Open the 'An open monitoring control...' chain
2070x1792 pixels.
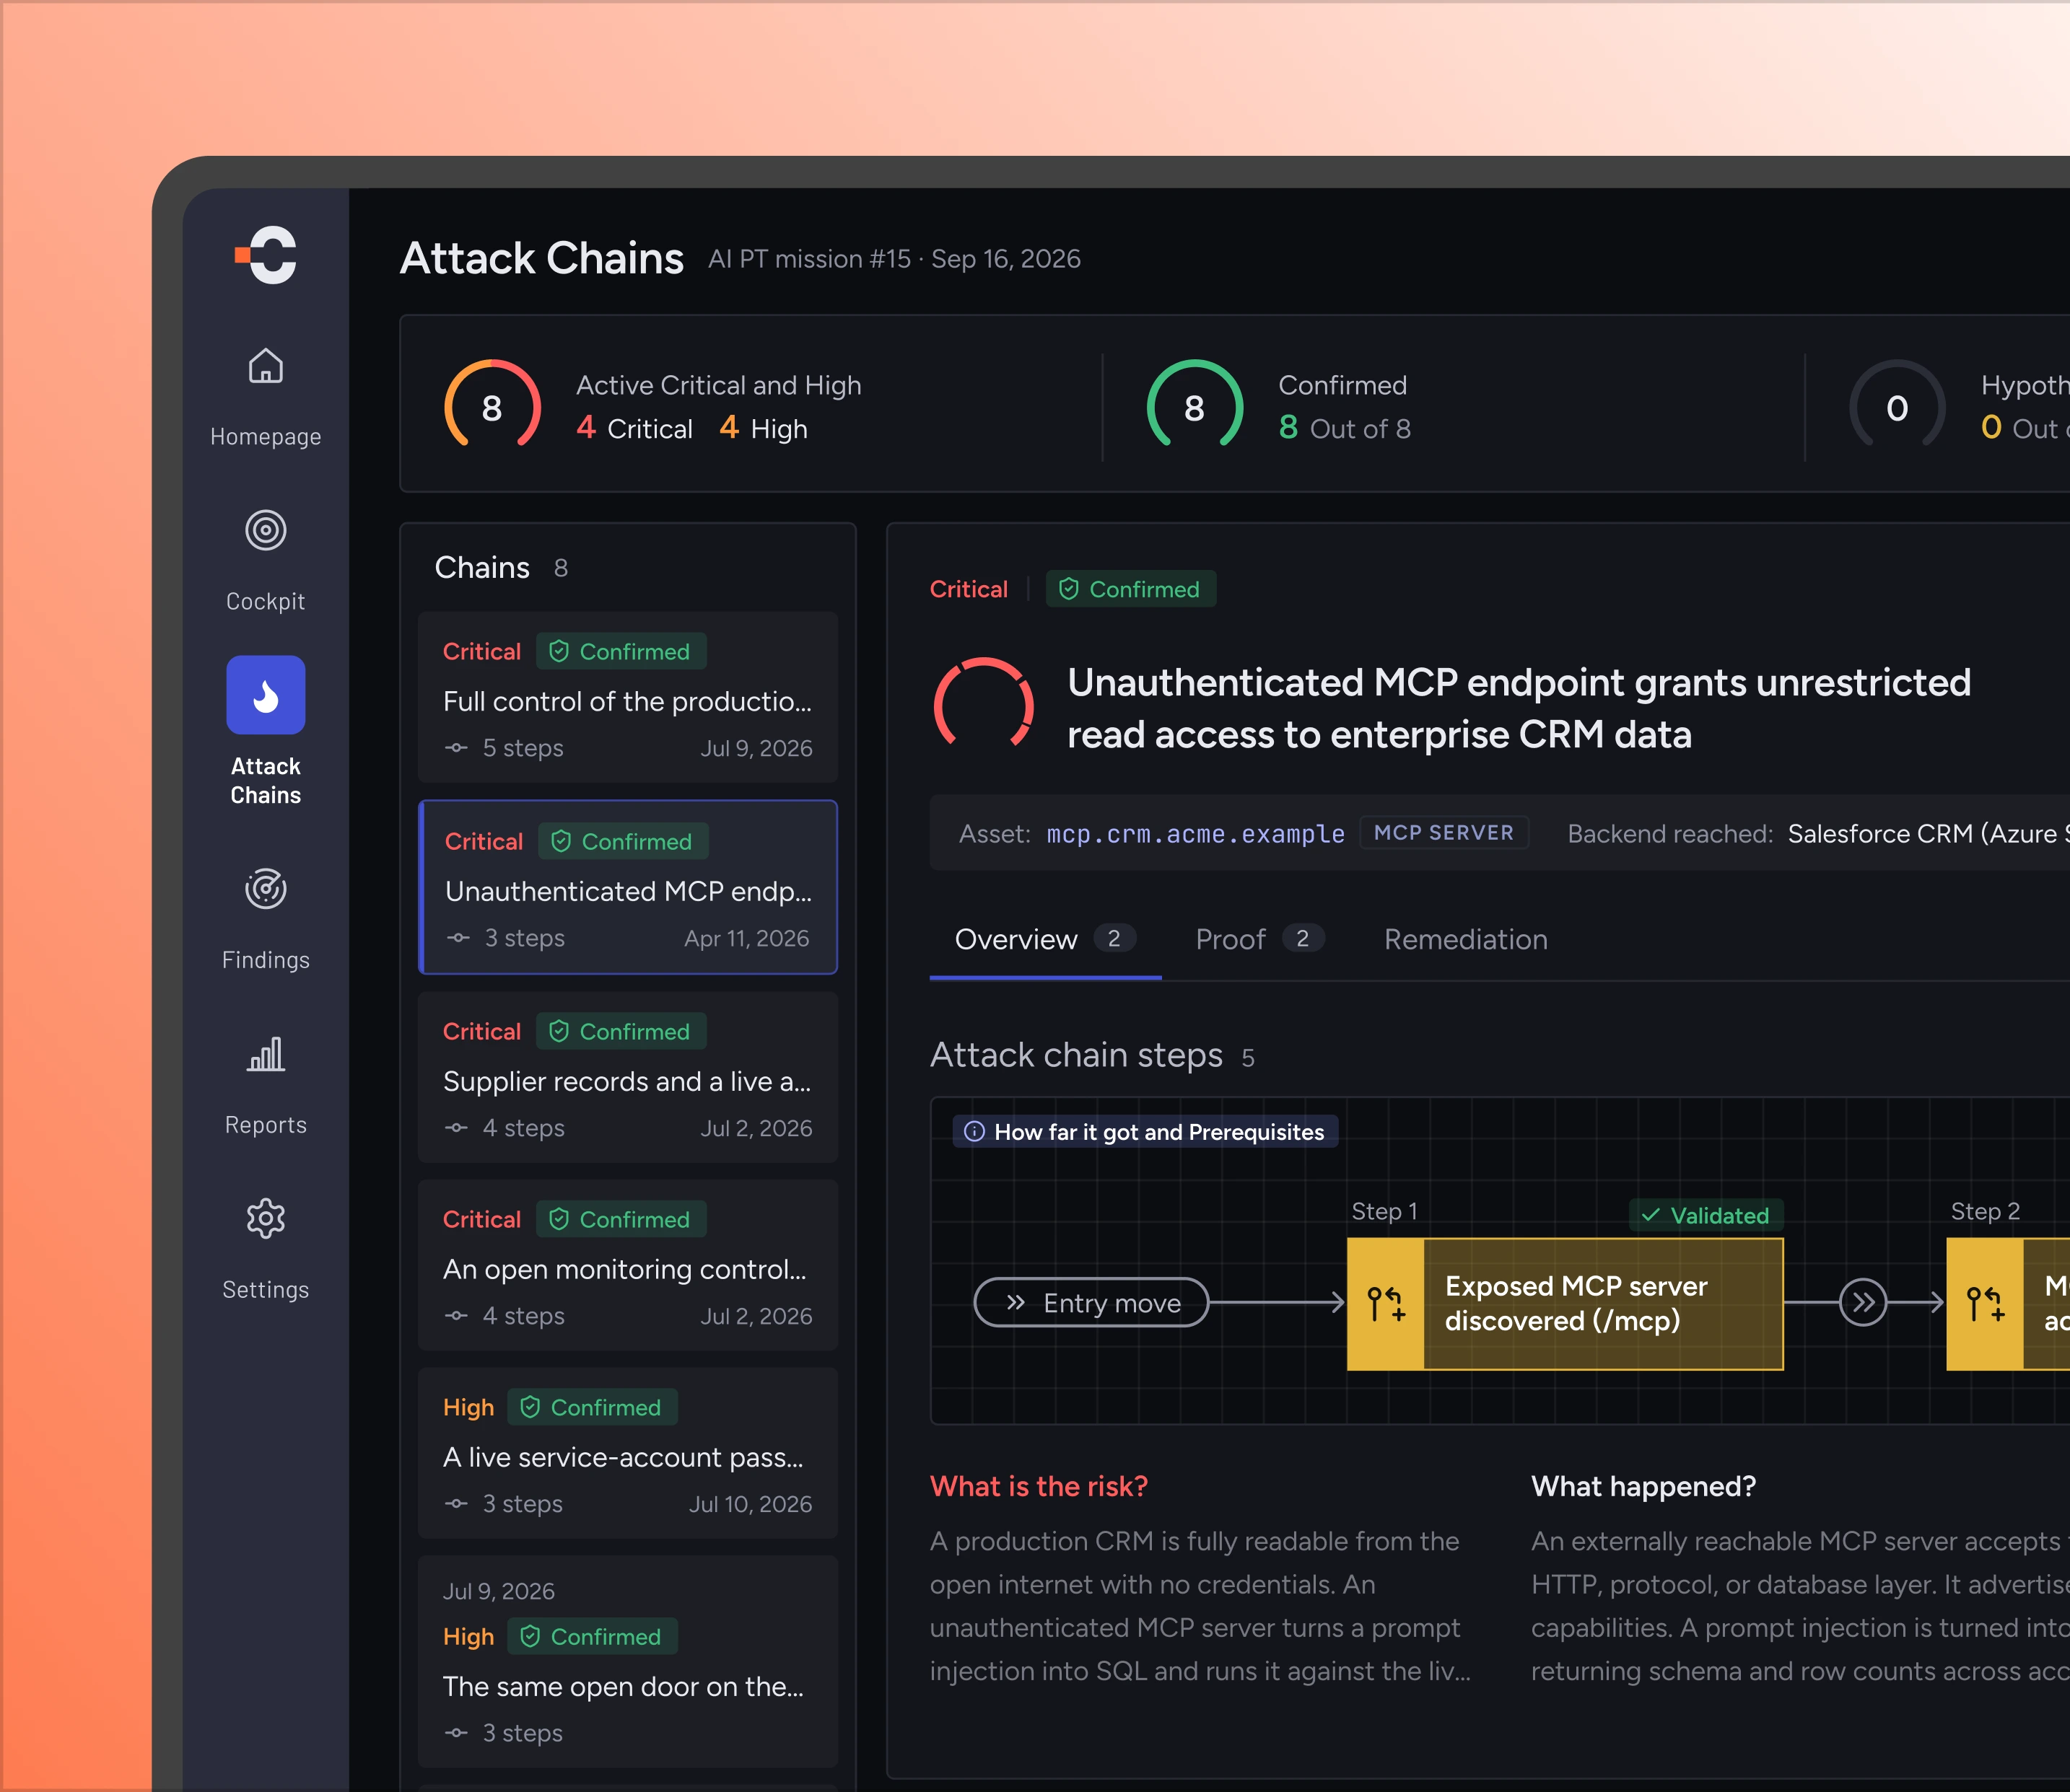(627, 1265)
